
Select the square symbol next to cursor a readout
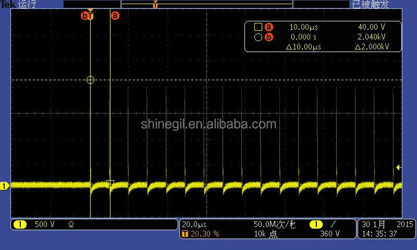tap(258, 27)
